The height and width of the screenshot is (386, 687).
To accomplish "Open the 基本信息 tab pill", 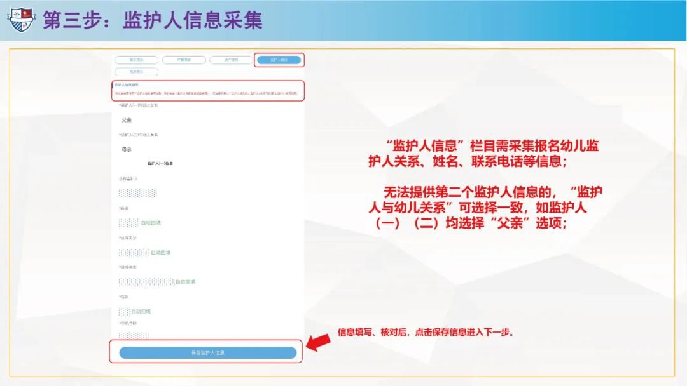I will coord(136,60).
